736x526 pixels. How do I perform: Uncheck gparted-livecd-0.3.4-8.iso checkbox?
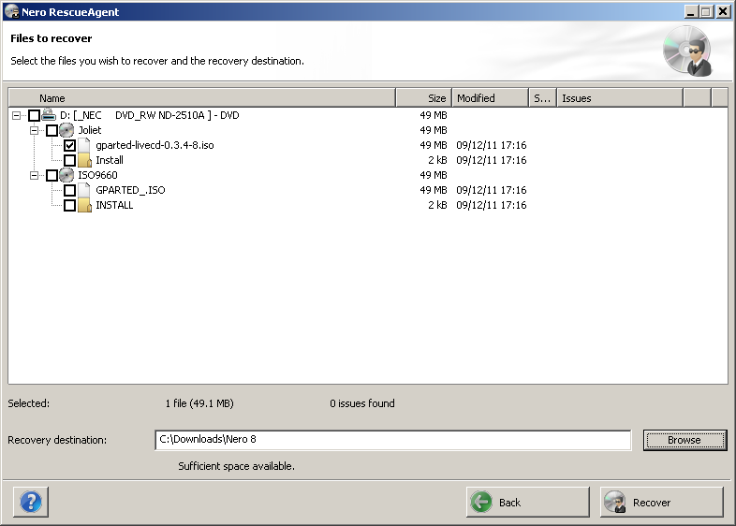[x=69, y=145]
